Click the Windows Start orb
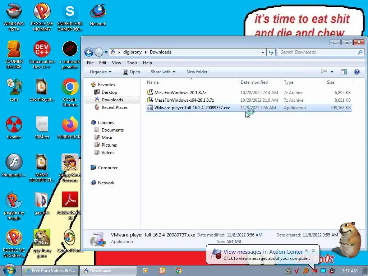This screenshot has height=276, width=368. coord(10,270)
